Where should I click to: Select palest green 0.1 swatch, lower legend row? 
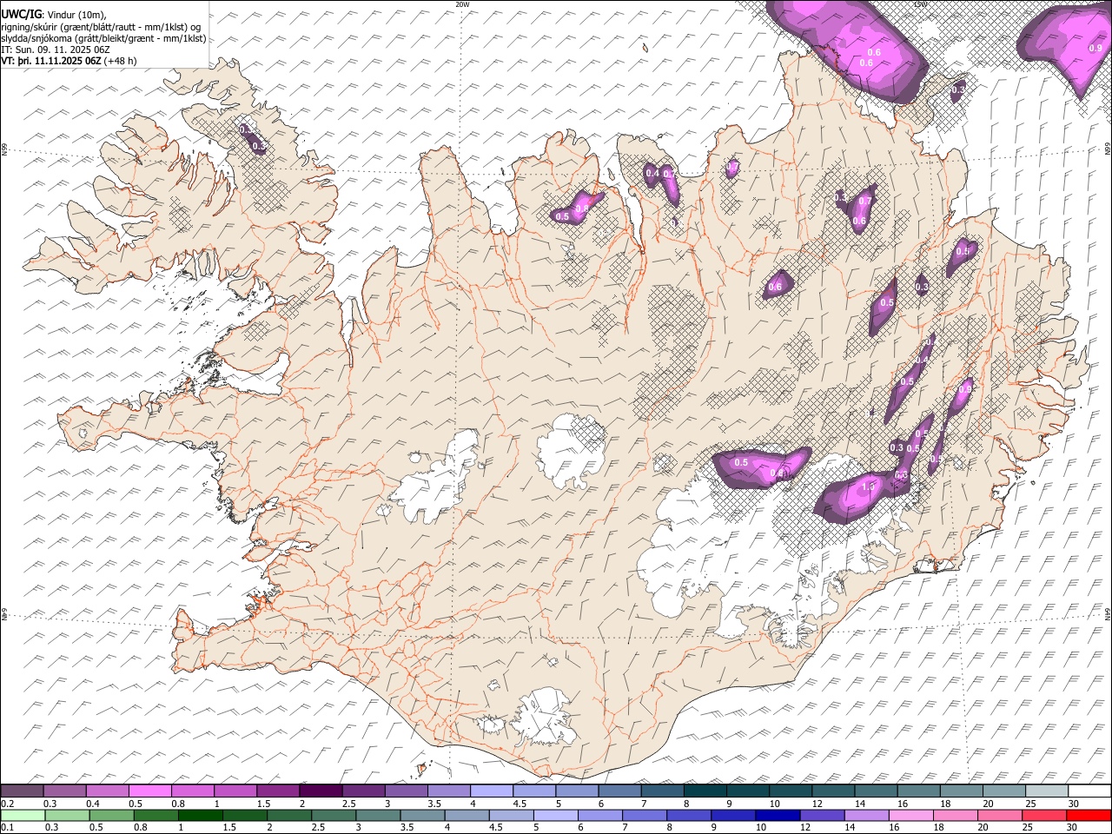click(x=23, y=815)
